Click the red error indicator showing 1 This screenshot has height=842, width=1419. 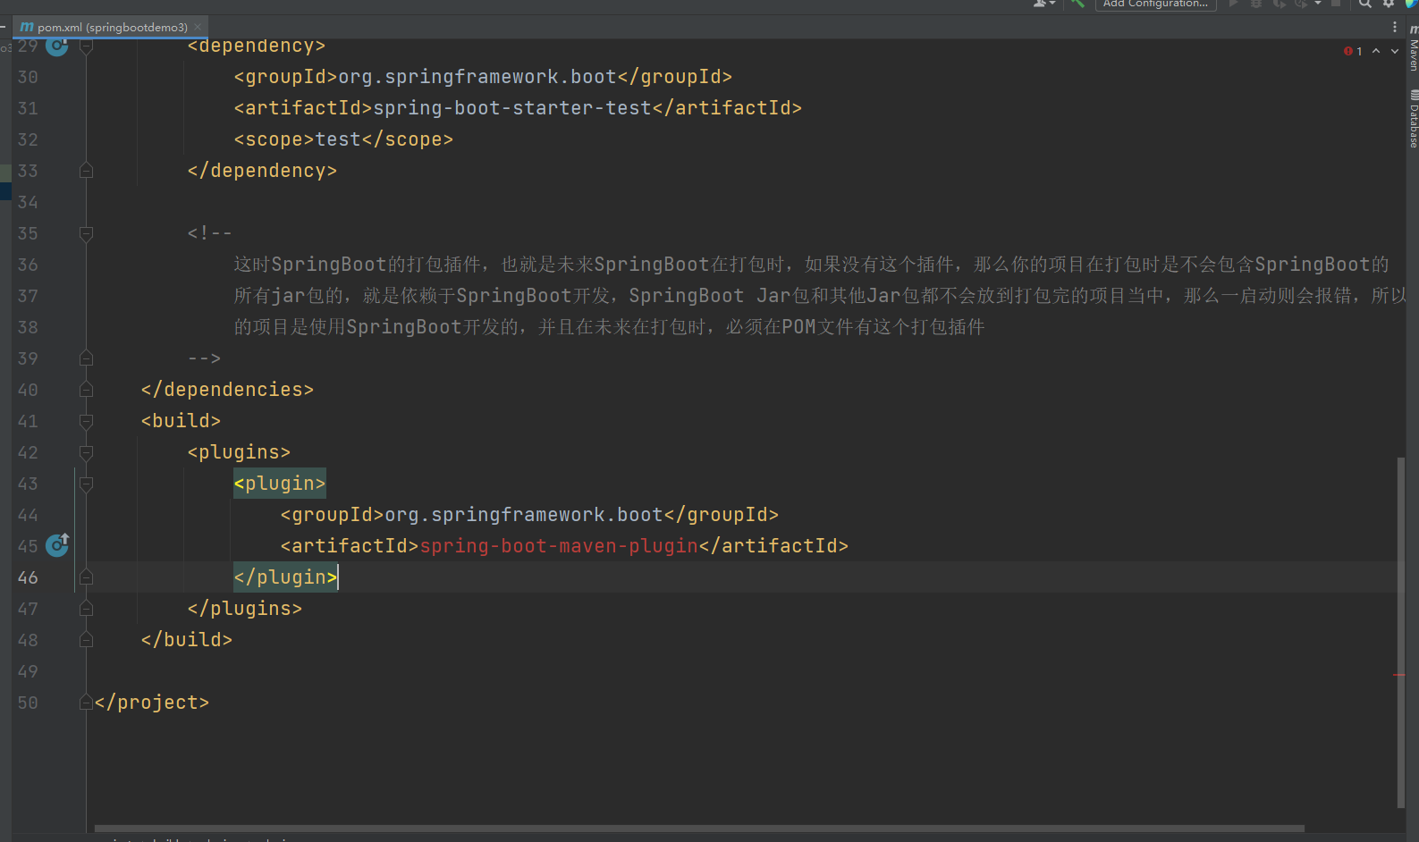point(1353,51)
